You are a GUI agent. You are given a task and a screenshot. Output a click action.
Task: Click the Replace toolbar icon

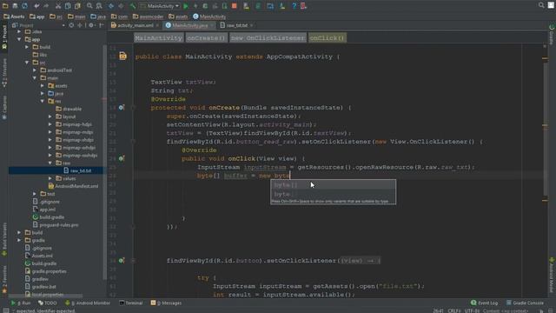[x=99, y=6]
